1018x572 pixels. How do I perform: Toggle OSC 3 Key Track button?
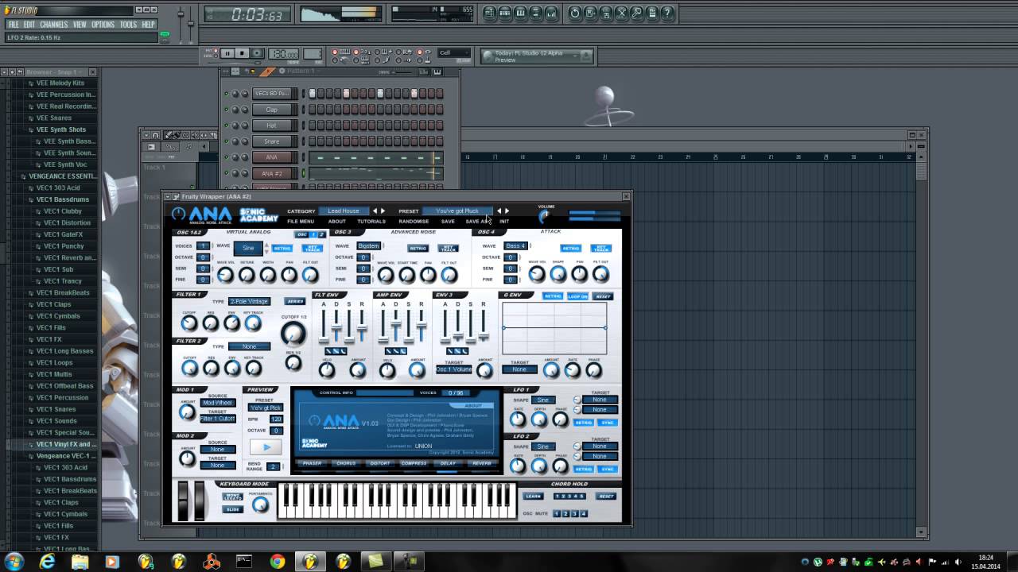(x=448, y=248)
